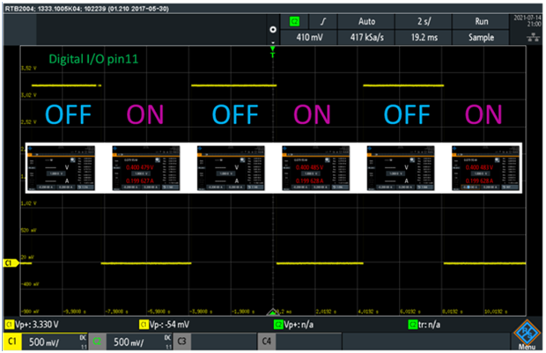This screenshot has height=353, width=546.
Task: Click the C2 tr: n/a measurement
Action: (424, 325)
